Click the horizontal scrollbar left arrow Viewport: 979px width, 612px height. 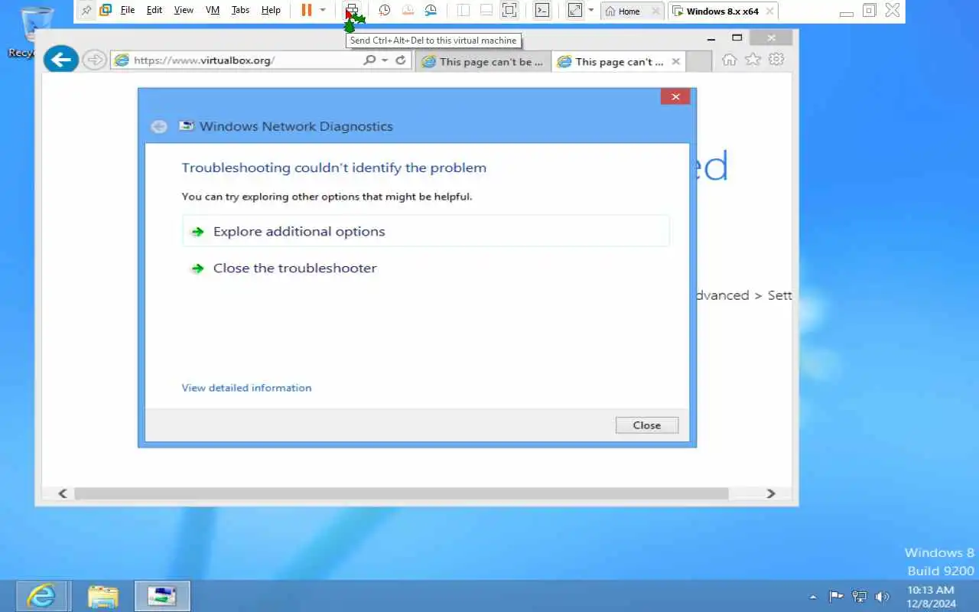coord(63,493)
